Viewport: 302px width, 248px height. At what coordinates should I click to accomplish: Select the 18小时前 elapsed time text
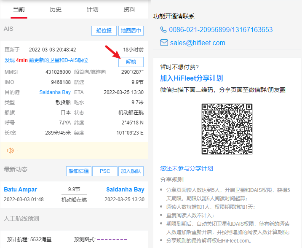click(133, 50)
